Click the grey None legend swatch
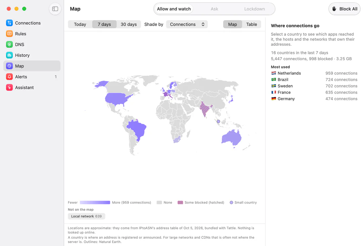The height and width of the screenshot is (246, 363). tap(159, 203)
